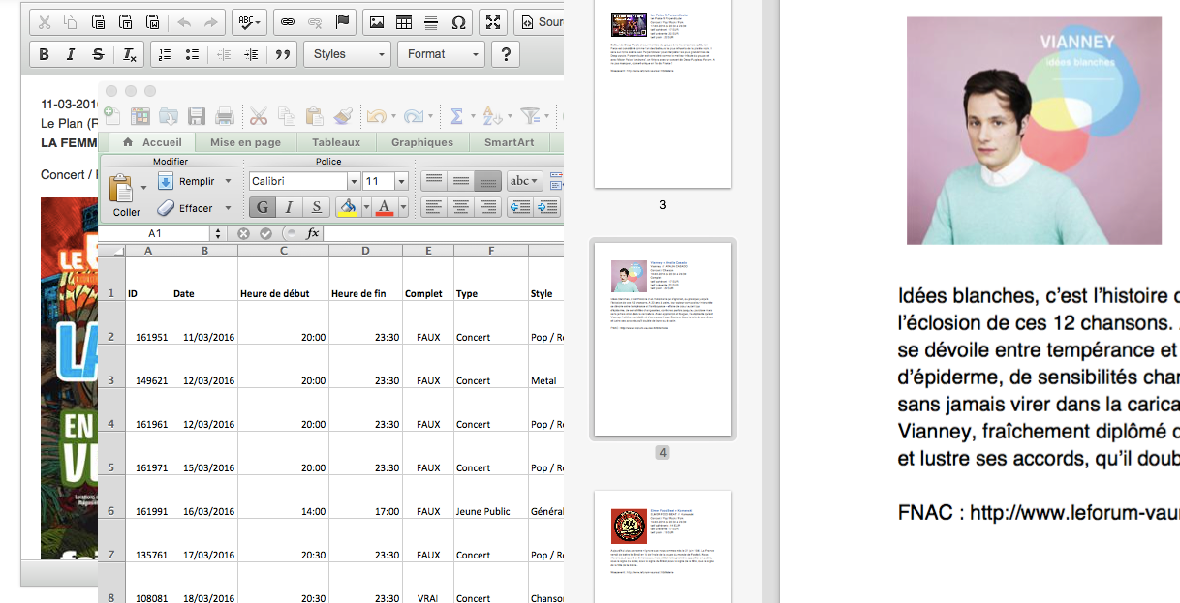Select page 4 thumbnail in PDF sidebar
The width and height of the screenshot is (1180, 603).
coord(663,341)
